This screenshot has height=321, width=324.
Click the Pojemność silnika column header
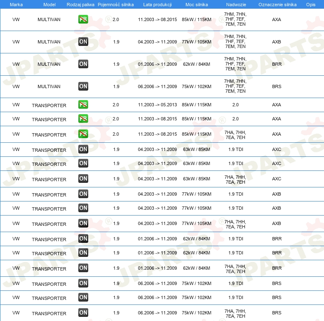(116, 4)
